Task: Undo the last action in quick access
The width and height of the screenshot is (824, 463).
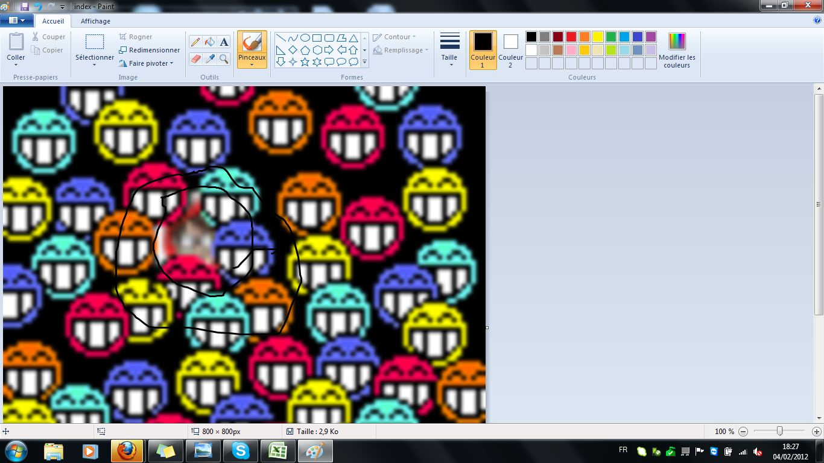Action: [x=38, y=6]
